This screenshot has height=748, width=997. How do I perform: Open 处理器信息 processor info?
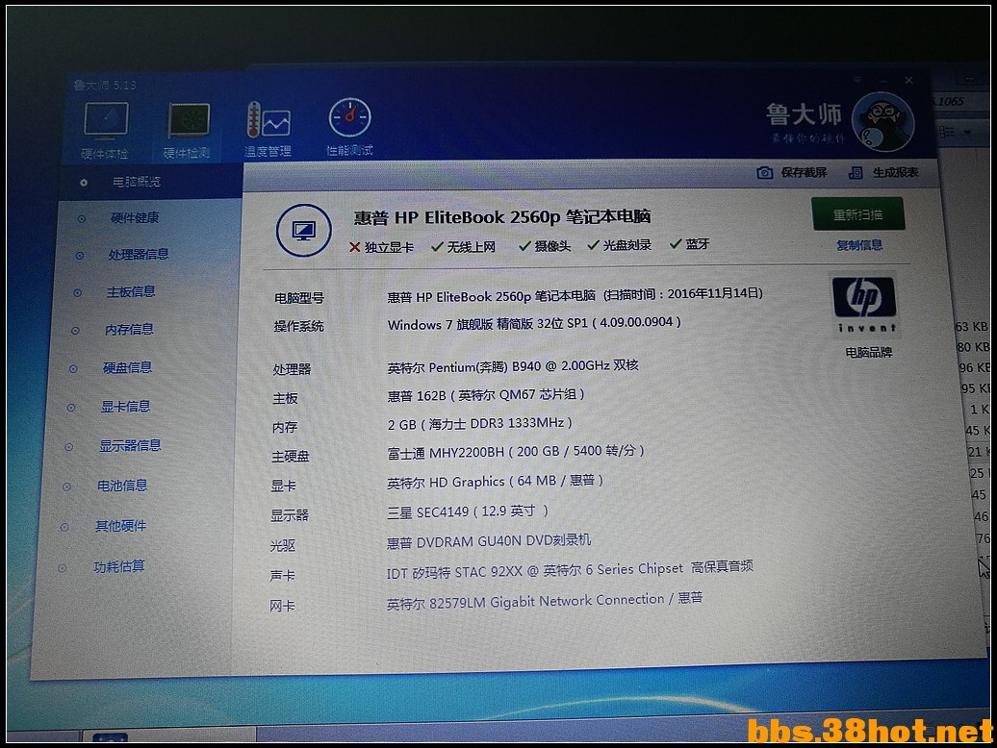click(x=138, y=255)
